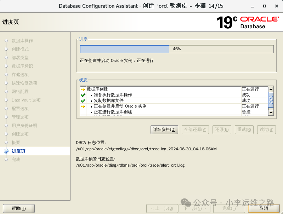Viewport: 283px width, 214px height.
Task: Click 准备执行数据库操作 status row text
Action: tap(113, 95)
